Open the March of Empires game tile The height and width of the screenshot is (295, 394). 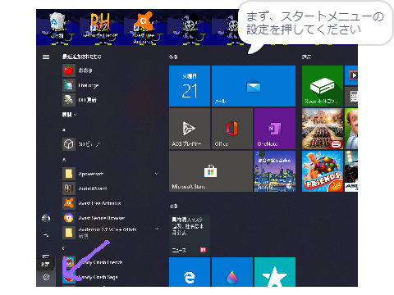pos(323,129)
